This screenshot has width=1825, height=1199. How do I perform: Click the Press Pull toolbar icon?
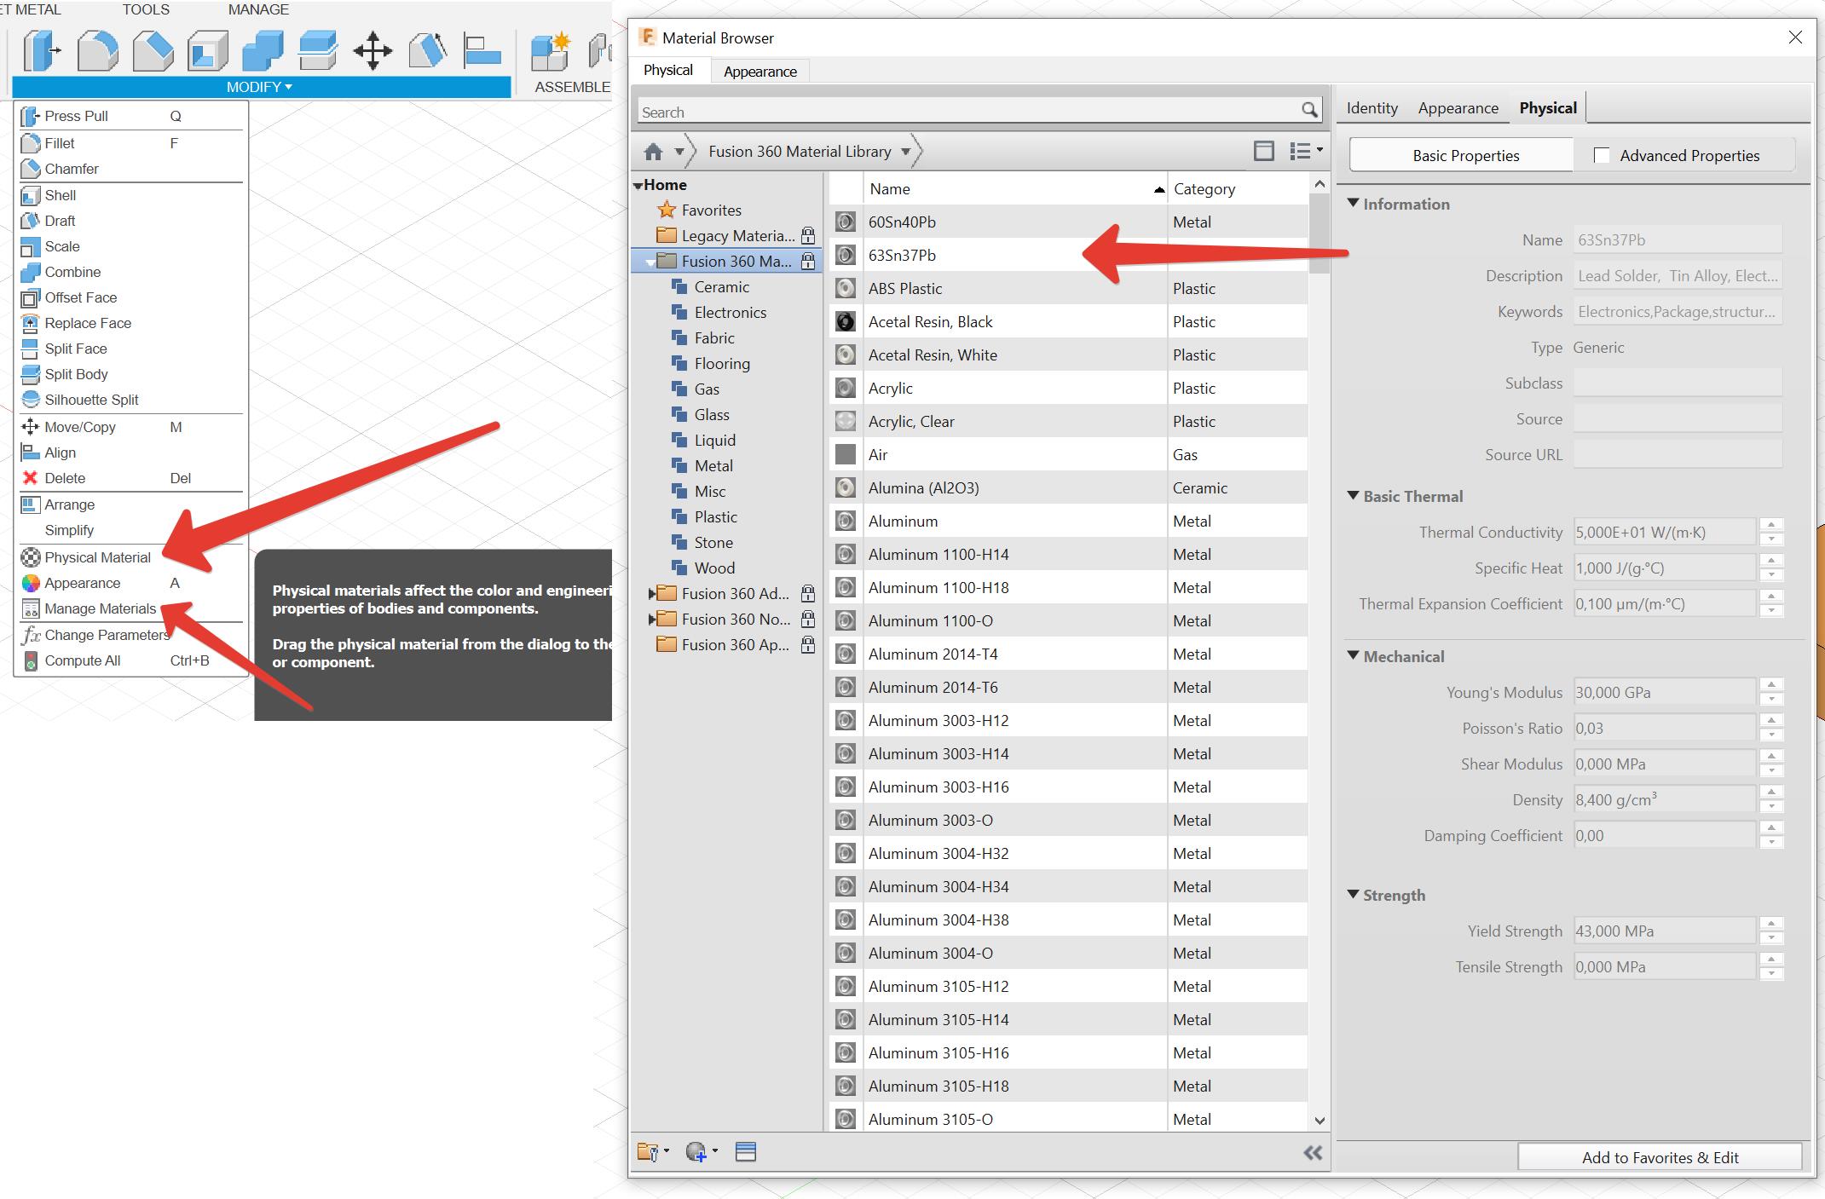click(41, 51)
